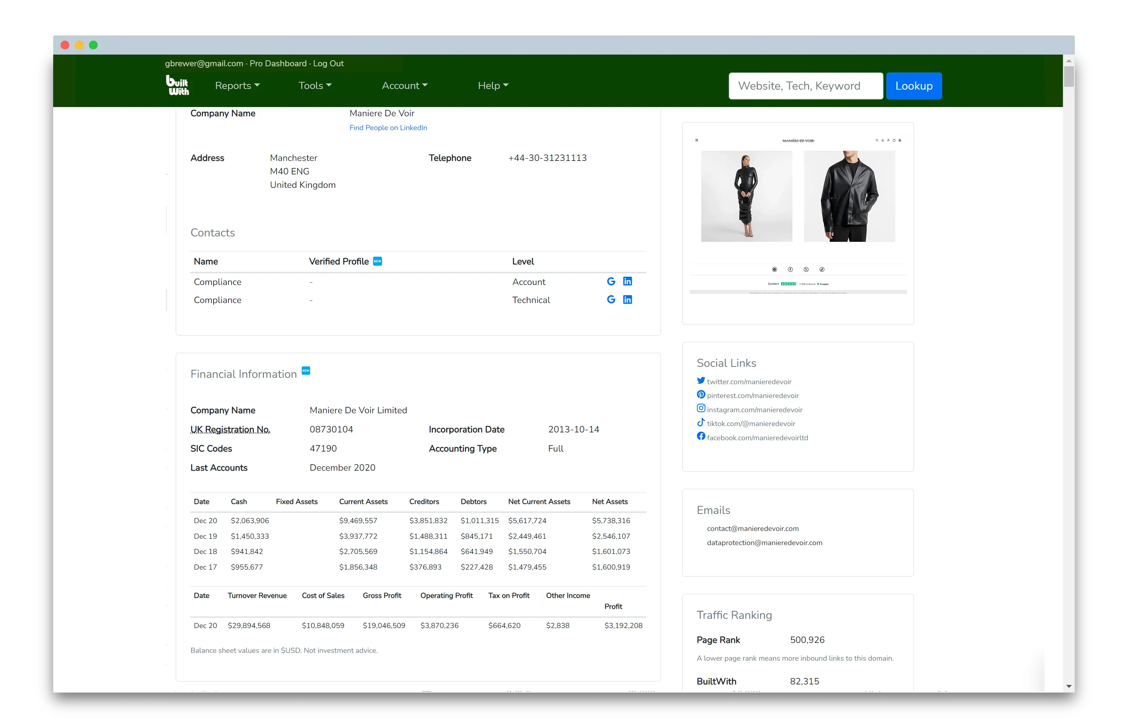
Task: Open LinkedIn for Compliance Technical contact
Action: pyautogui.click(x=627, y=300)
